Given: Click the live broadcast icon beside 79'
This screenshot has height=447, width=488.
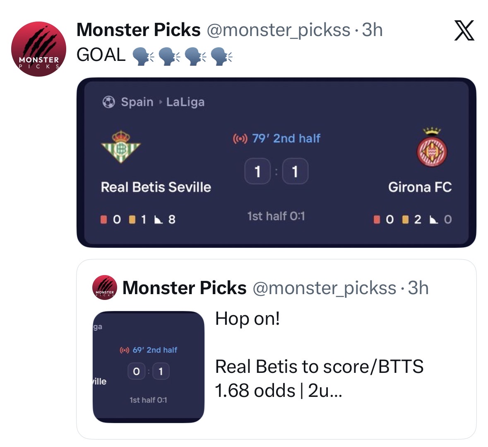Looking at the screenshot, I should pyautogui.click(x=240, y=139).
